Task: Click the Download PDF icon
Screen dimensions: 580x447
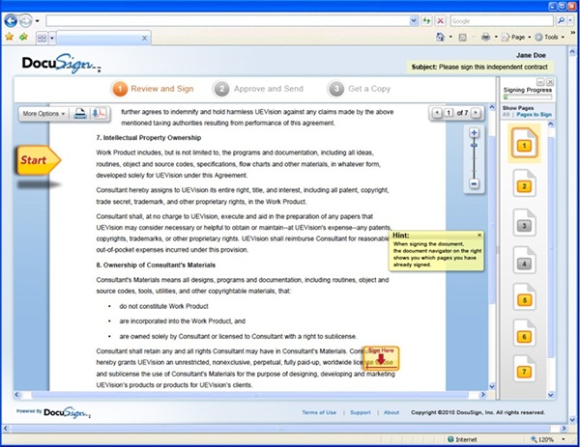Action: click(99, 113)
